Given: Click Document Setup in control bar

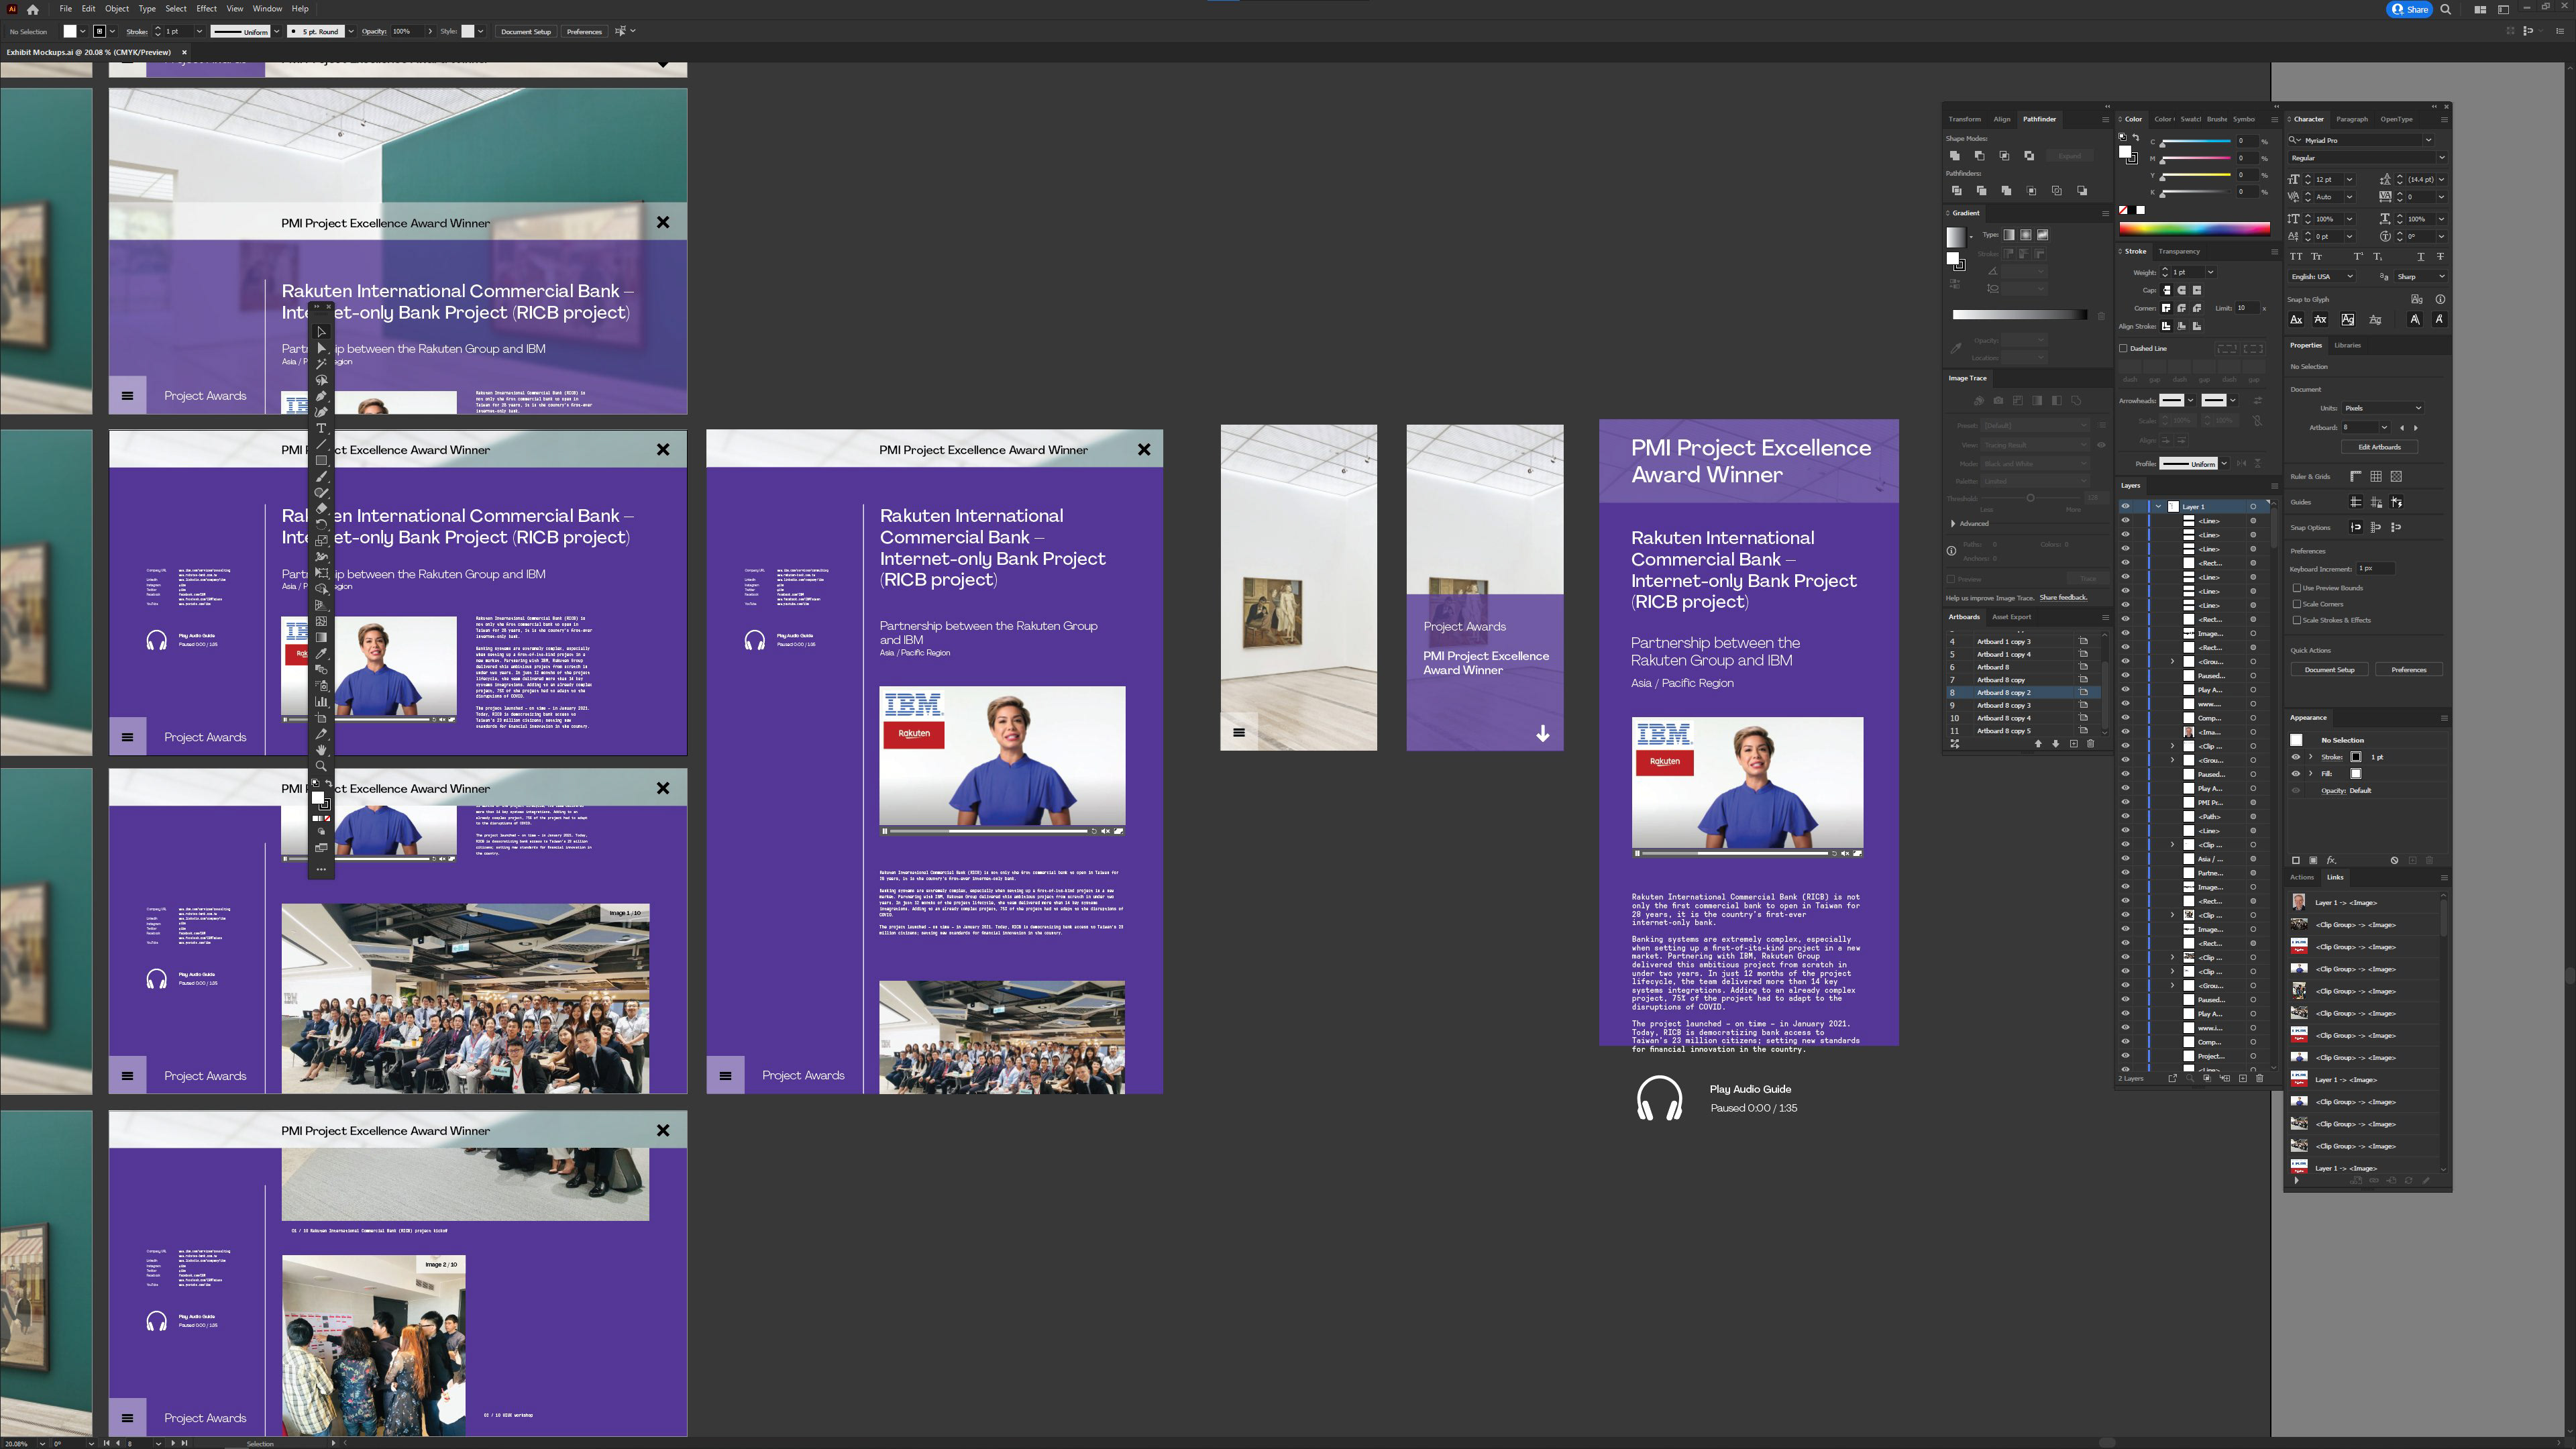Looking at the screenshot, I should [x=526, y=31].
